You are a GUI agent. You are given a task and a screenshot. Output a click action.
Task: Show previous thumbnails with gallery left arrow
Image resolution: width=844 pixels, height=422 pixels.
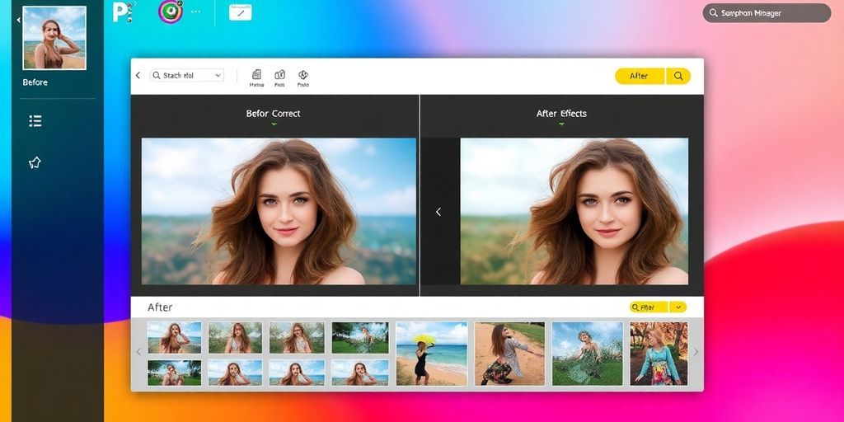138,352
